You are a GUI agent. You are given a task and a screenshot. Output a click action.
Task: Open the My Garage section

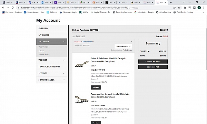51,35
